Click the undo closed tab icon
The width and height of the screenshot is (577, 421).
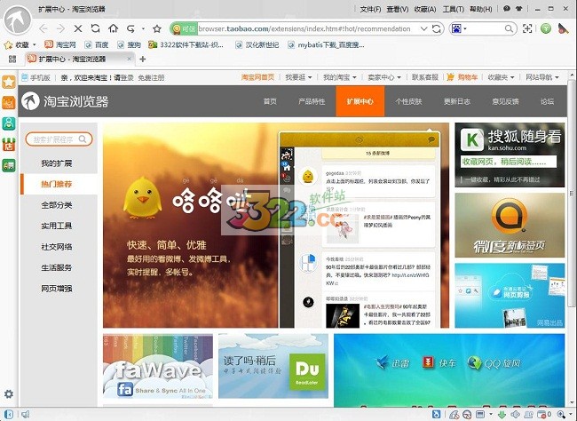pos(130,28)
